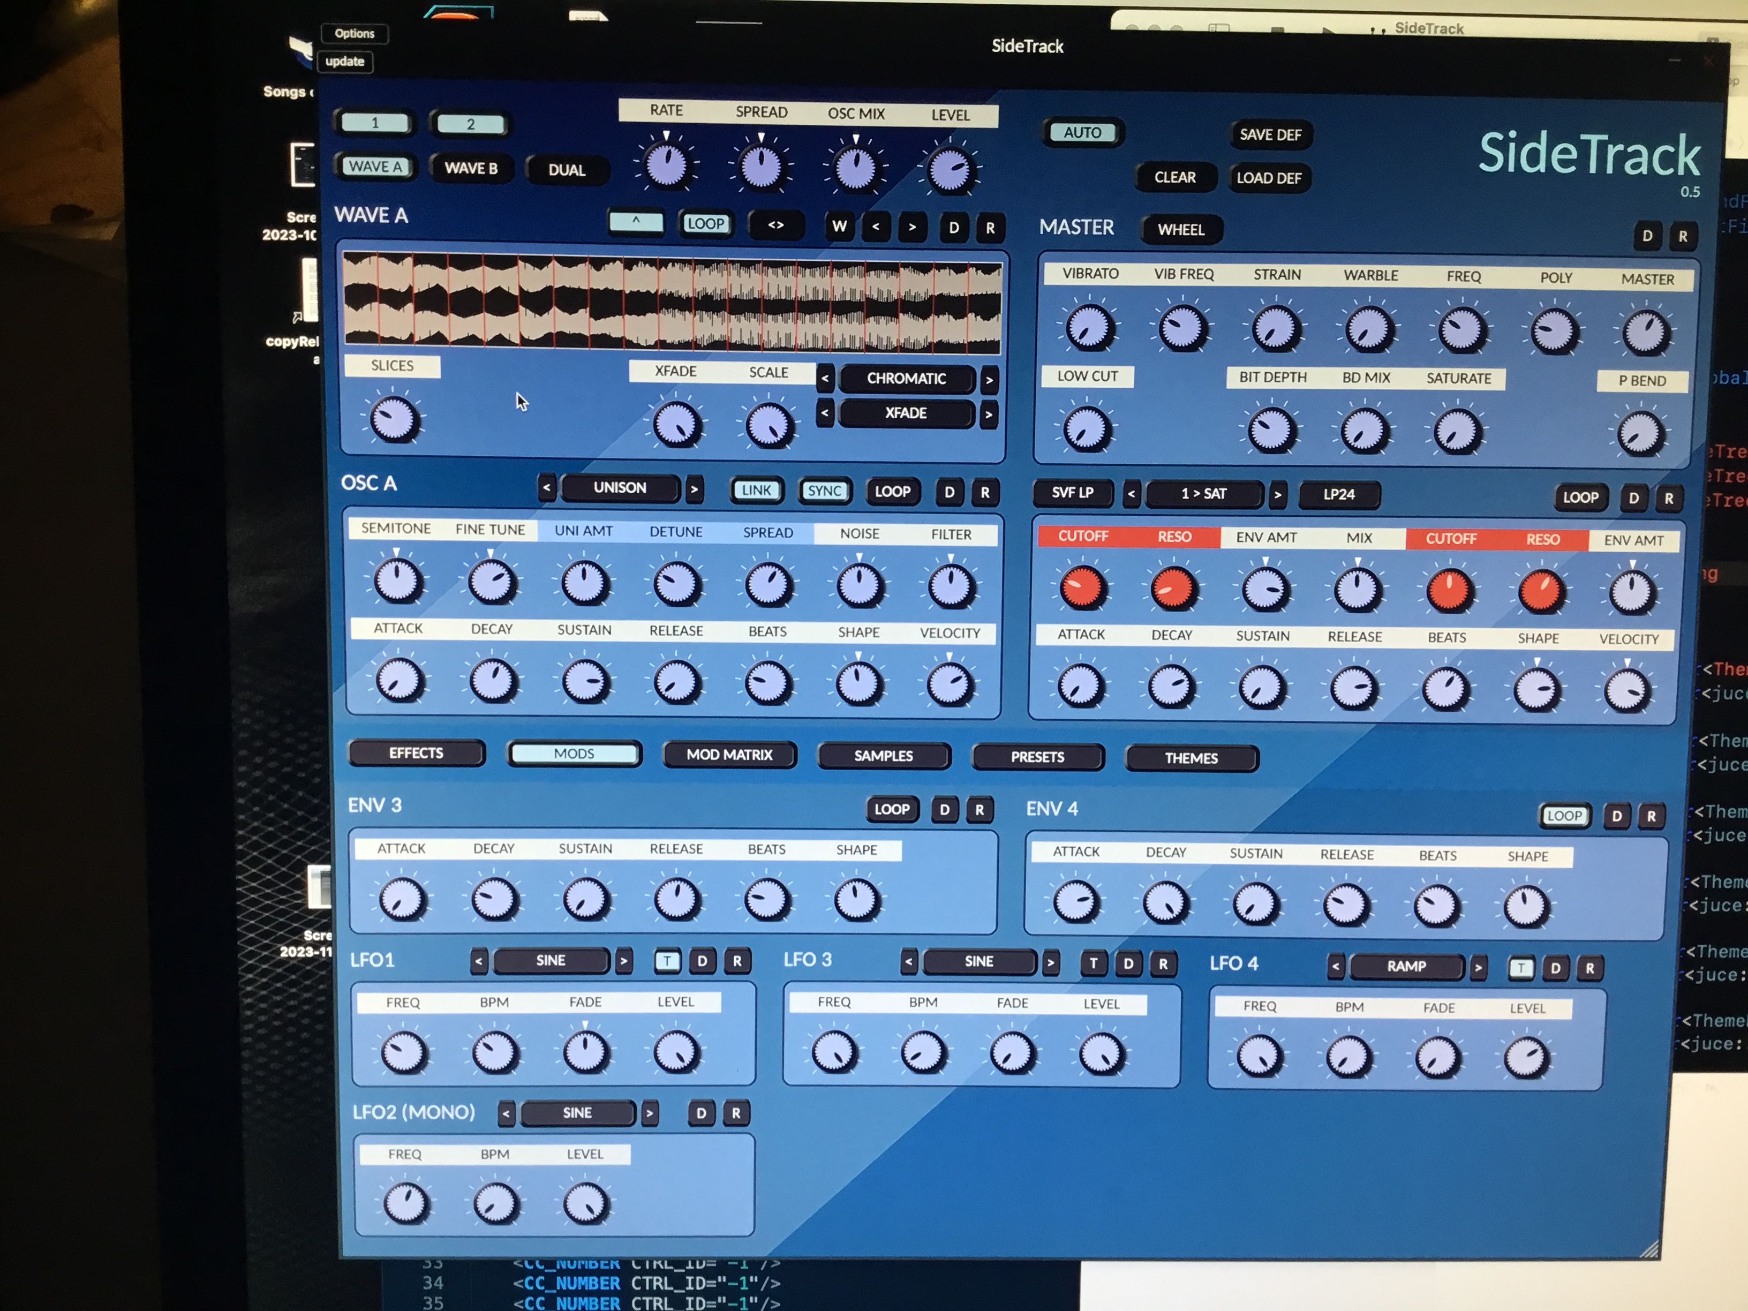Switch to the SAMPLES tab

[x=884, y=756]
